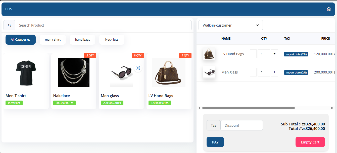Screen dimensions: 337x153
Task: Click the 2 QTY stock badge
Action: click(x=90, y=55)
